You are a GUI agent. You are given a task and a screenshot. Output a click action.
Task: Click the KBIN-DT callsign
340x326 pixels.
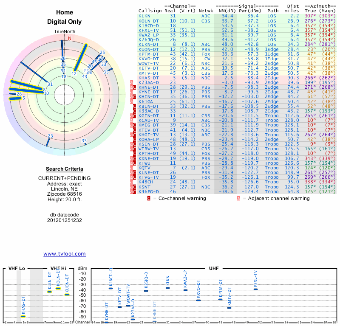[x=149, y=107]
